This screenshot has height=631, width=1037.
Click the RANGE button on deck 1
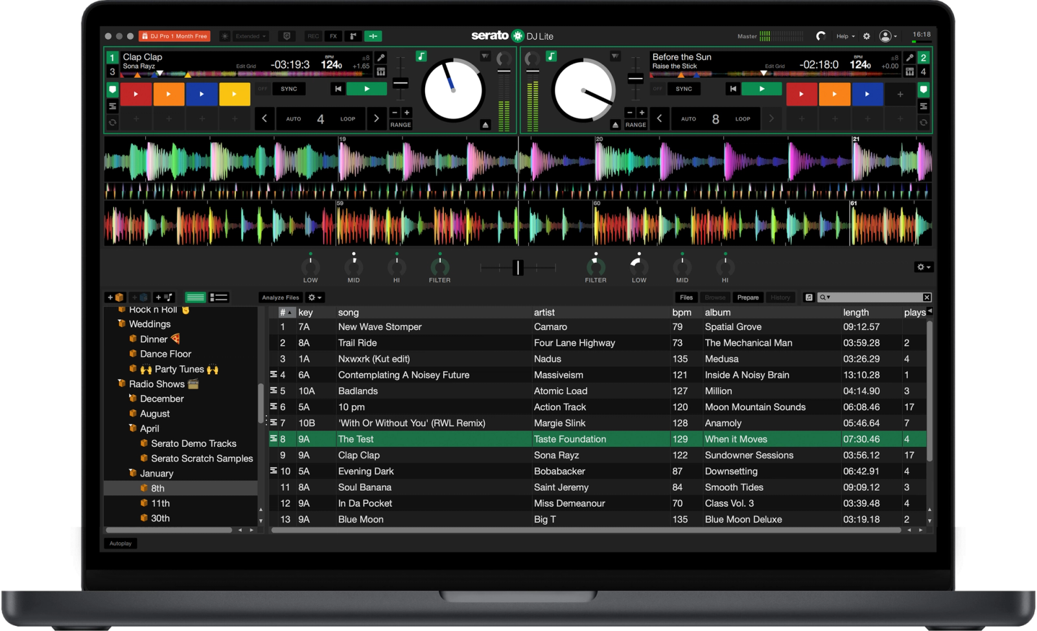tap(401, 125)
